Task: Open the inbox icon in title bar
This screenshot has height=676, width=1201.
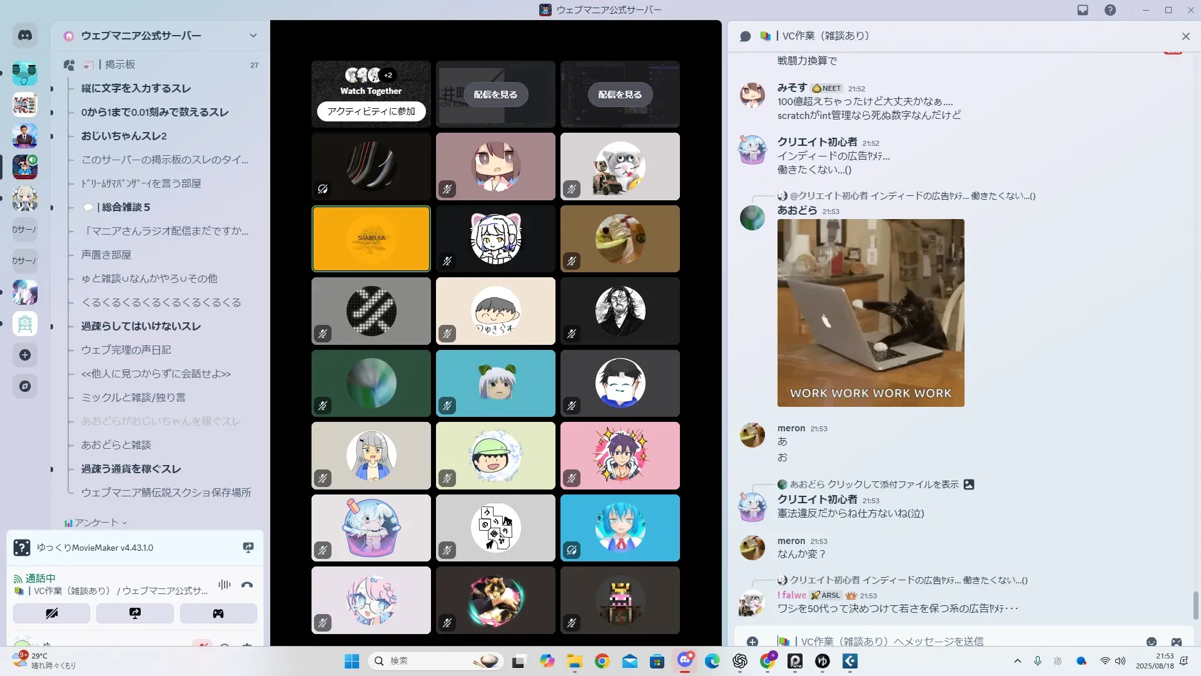Action: pyautogui.click(x=1083, y=10)
